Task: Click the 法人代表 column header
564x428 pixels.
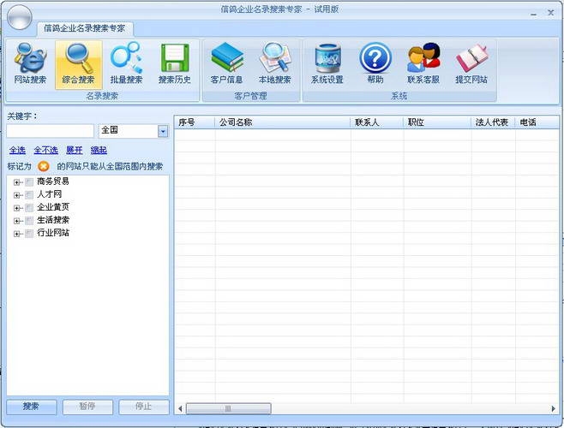Action: pyautogui.click(x=493, y=122)
